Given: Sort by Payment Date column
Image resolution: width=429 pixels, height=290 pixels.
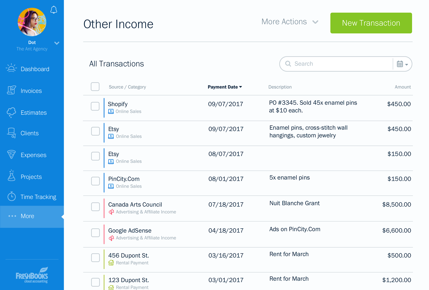Looking at the screenshot, I should [x=225, y=87].
